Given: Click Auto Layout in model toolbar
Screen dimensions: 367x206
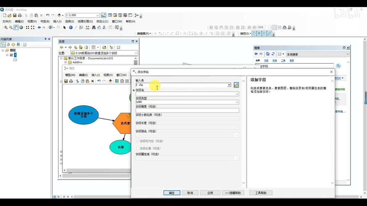Looking at the screenshot, I should point(117,81).
